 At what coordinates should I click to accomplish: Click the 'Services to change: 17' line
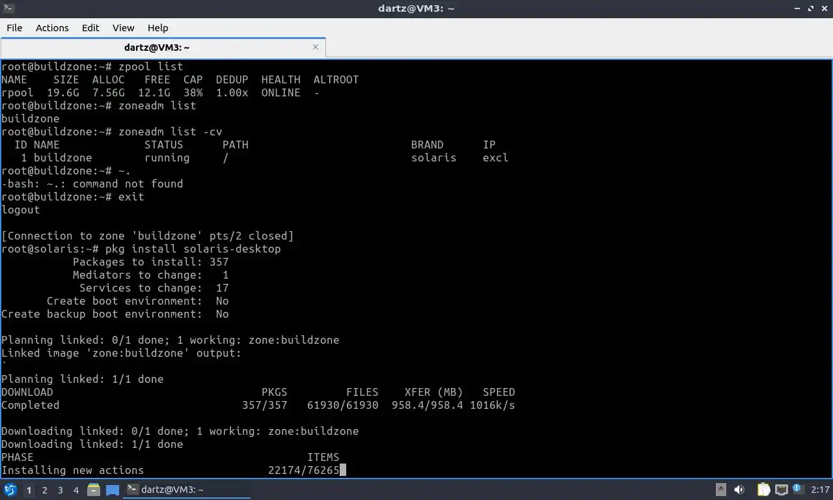(154, 288)
